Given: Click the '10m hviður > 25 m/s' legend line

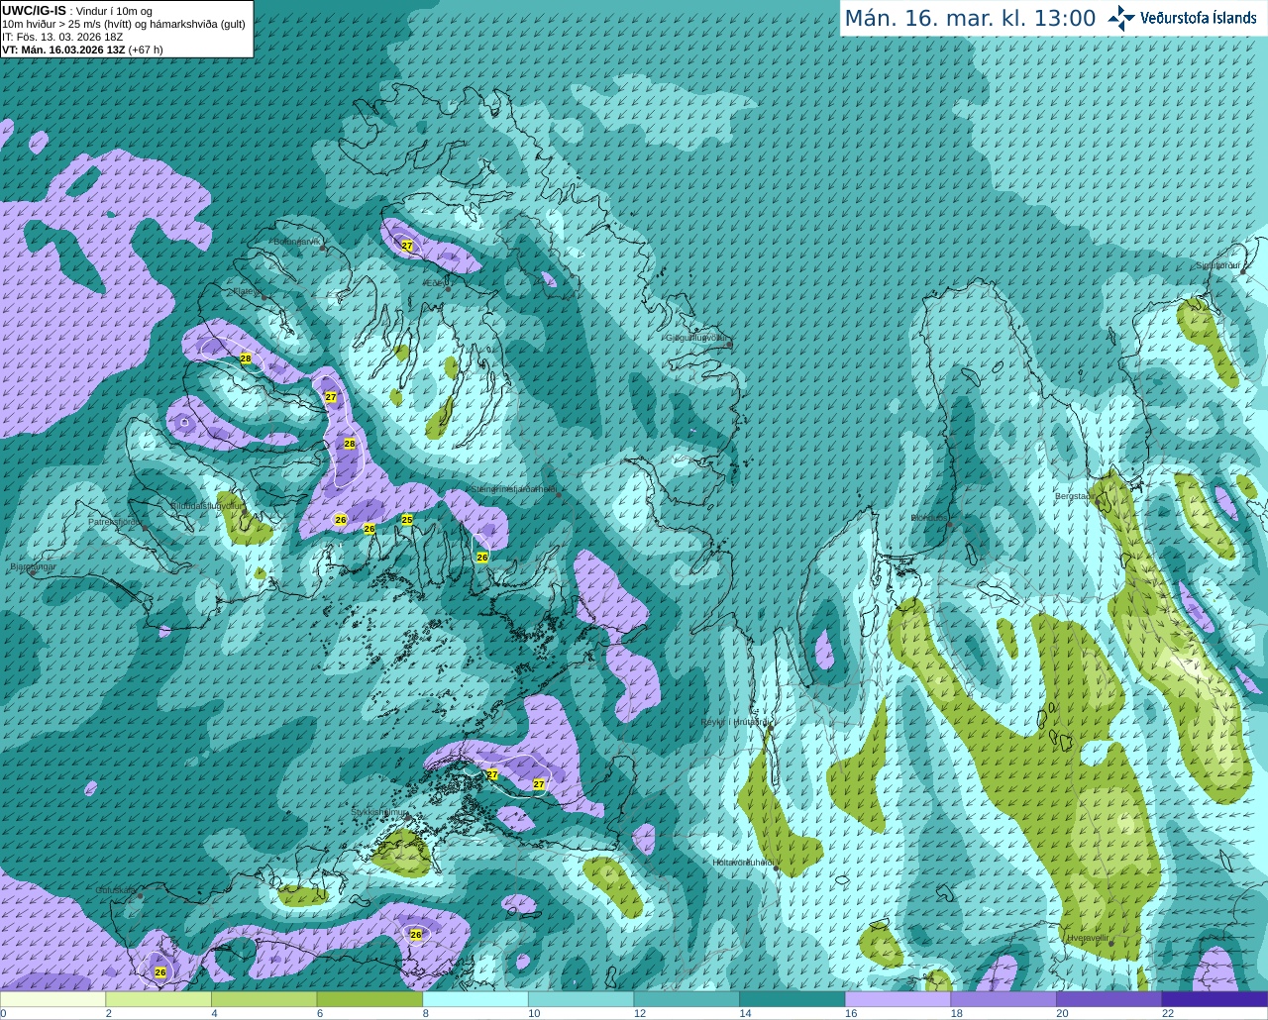Looking at the screenshot, I should [x=124, y=24].
